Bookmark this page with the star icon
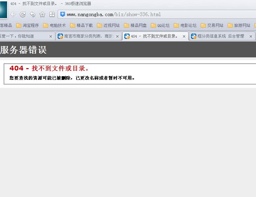The image size is (256, 197). tap(42, 14)
